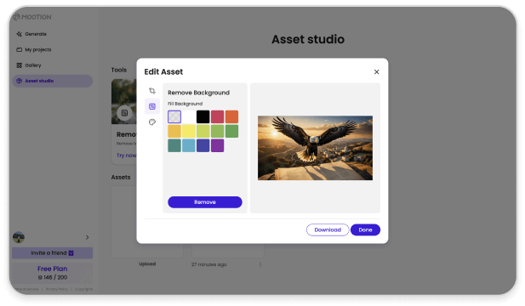Viewport: 525px width, 306px height.
Task: Close the Edit Asset dialog
Action: point(376,72)
